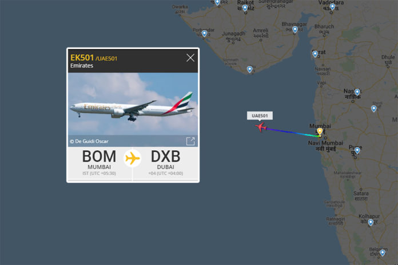Click the rainbow flight trail line
The height and width of the screenshot is (265, 398).
point(292,132)
